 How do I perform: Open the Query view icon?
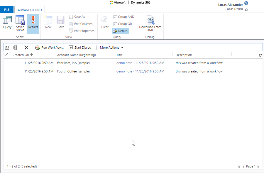tap(7, 22)
